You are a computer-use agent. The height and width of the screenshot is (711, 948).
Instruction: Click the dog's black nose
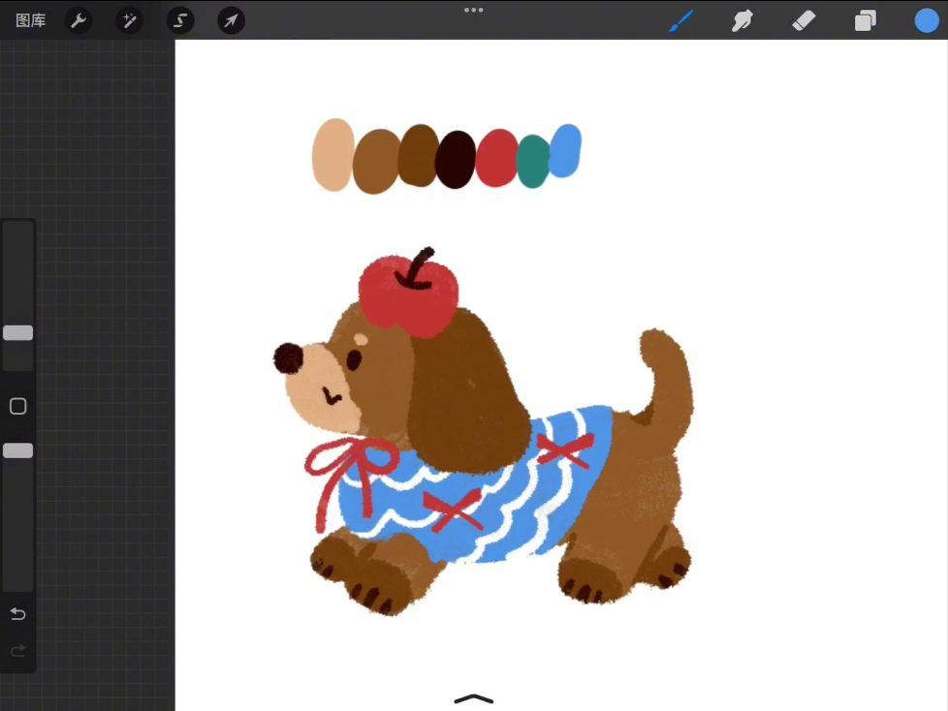pyautogui.click(x=289, y=357)
